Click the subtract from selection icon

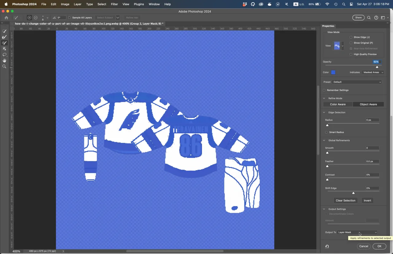36,18
